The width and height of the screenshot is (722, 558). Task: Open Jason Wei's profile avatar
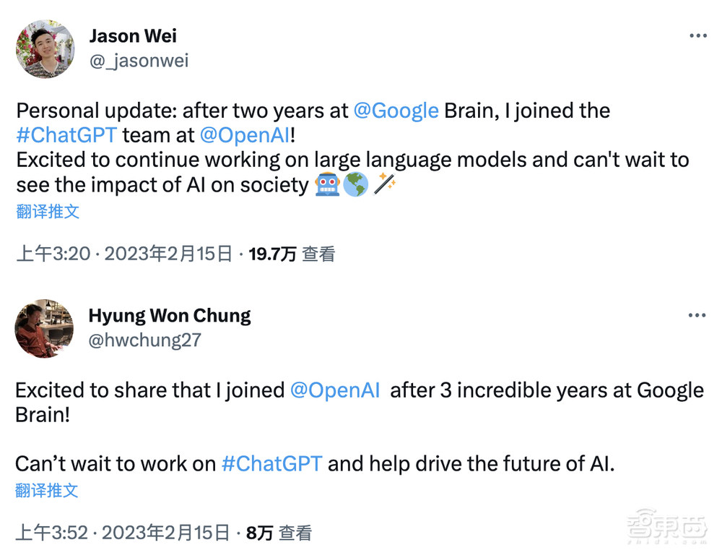coord(45,48)
